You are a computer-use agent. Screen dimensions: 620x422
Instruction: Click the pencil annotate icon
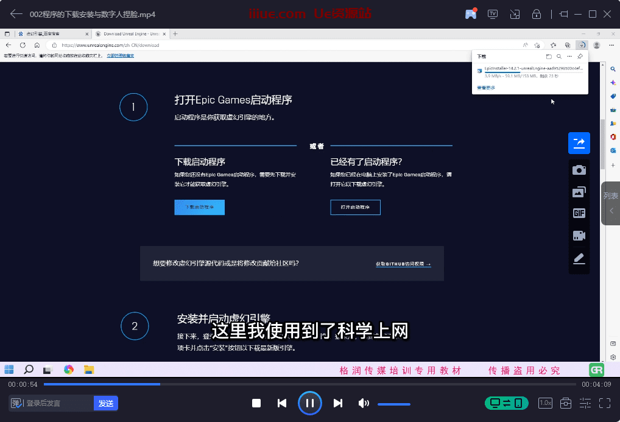coord(579,258)
